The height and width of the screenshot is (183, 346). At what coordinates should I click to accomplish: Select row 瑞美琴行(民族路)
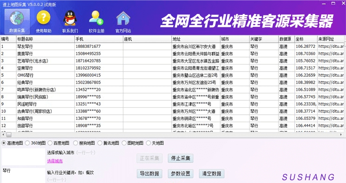click(x=172, y=97)
